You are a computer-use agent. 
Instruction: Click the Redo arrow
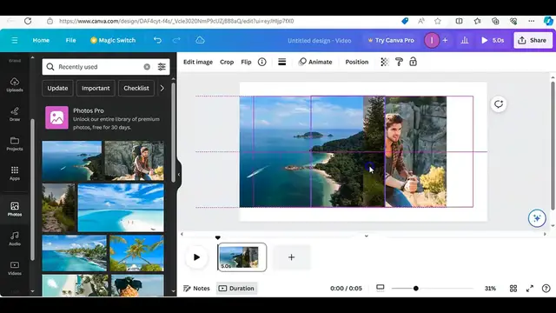click(176, 40)
